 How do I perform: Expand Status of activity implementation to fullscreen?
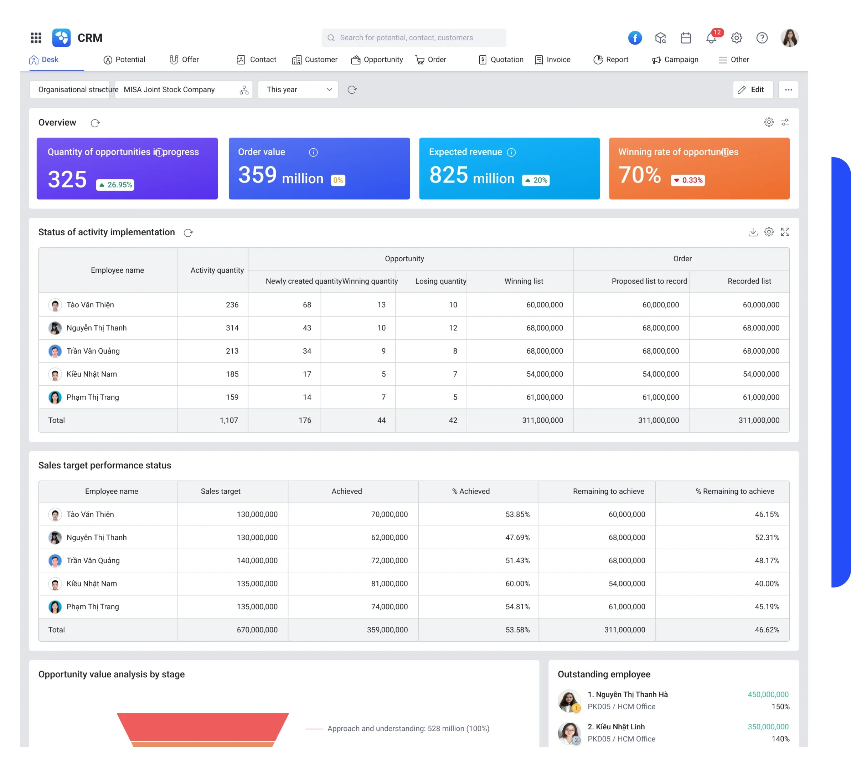tap(785, 232)
